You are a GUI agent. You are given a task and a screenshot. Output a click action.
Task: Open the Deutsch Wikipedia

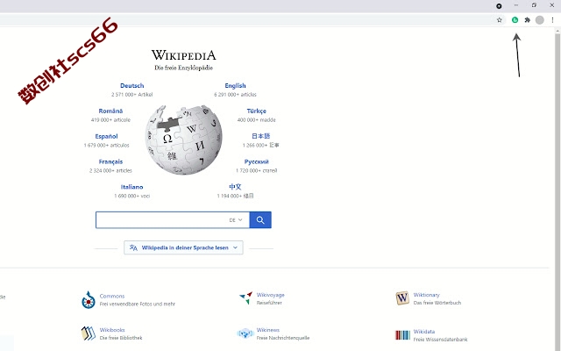pos(132,86)
